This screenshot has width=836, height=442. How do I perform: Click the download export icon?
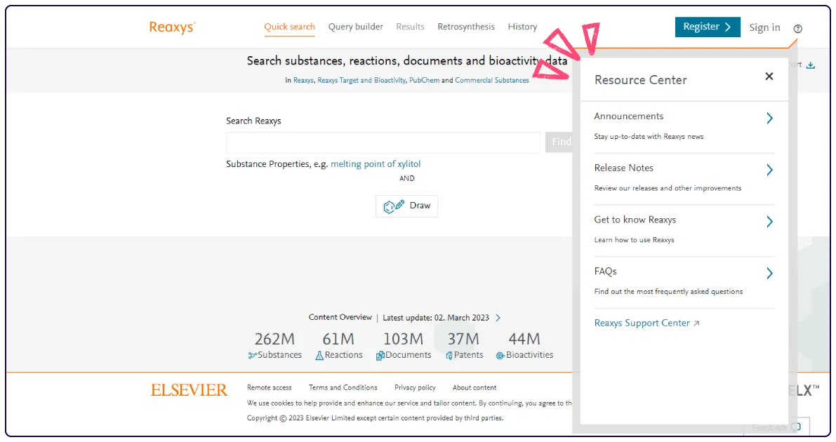811,65
